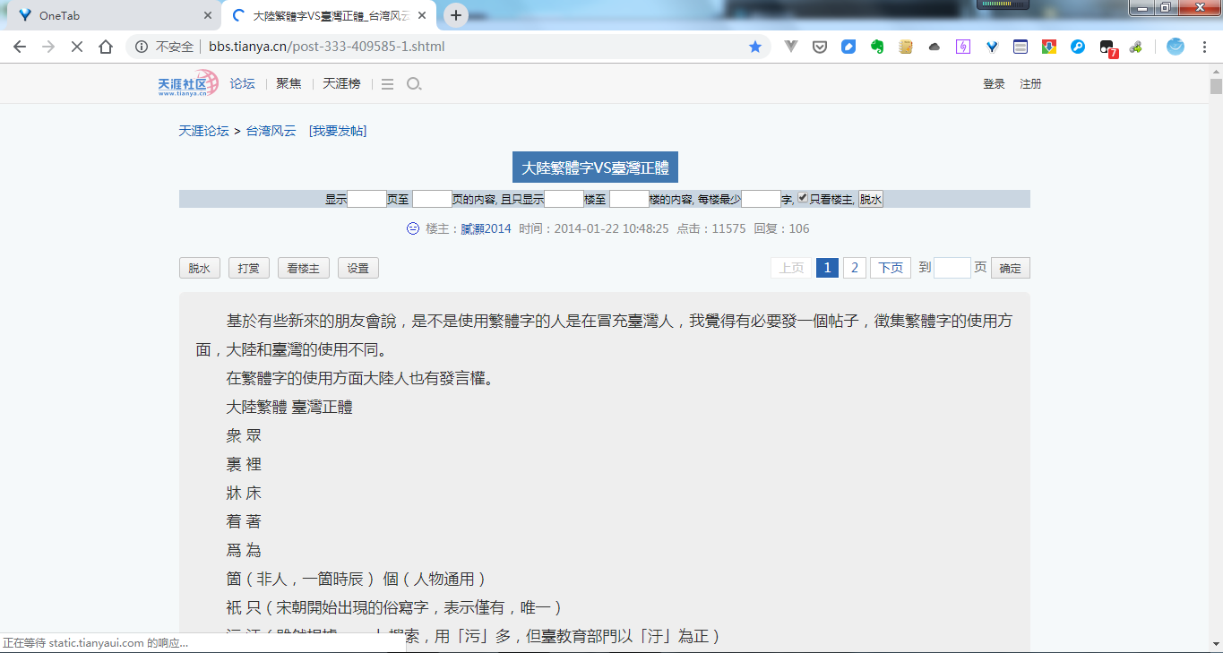Click the 登录 link

pos(994,84)
